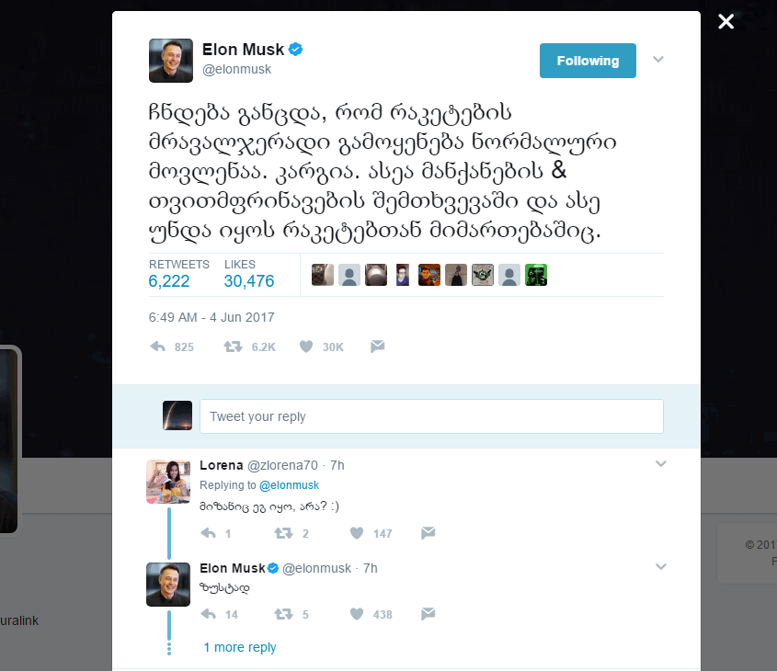Toggle the Following button
Viewport: 777px width, 671px height.
(x=588, y=61)
